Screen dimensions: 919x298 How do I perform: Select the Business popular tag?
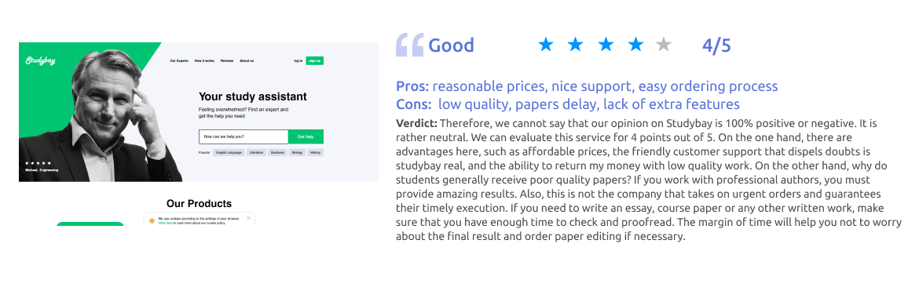[x=278, y=152]
